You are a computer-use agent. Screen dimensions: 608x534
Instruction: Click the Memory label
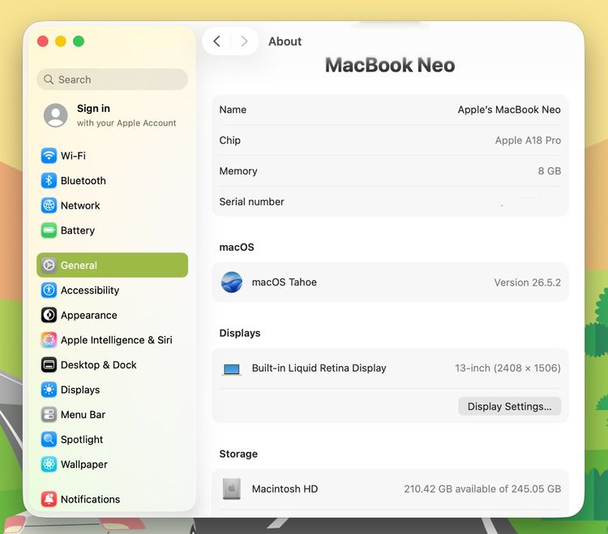238,170
